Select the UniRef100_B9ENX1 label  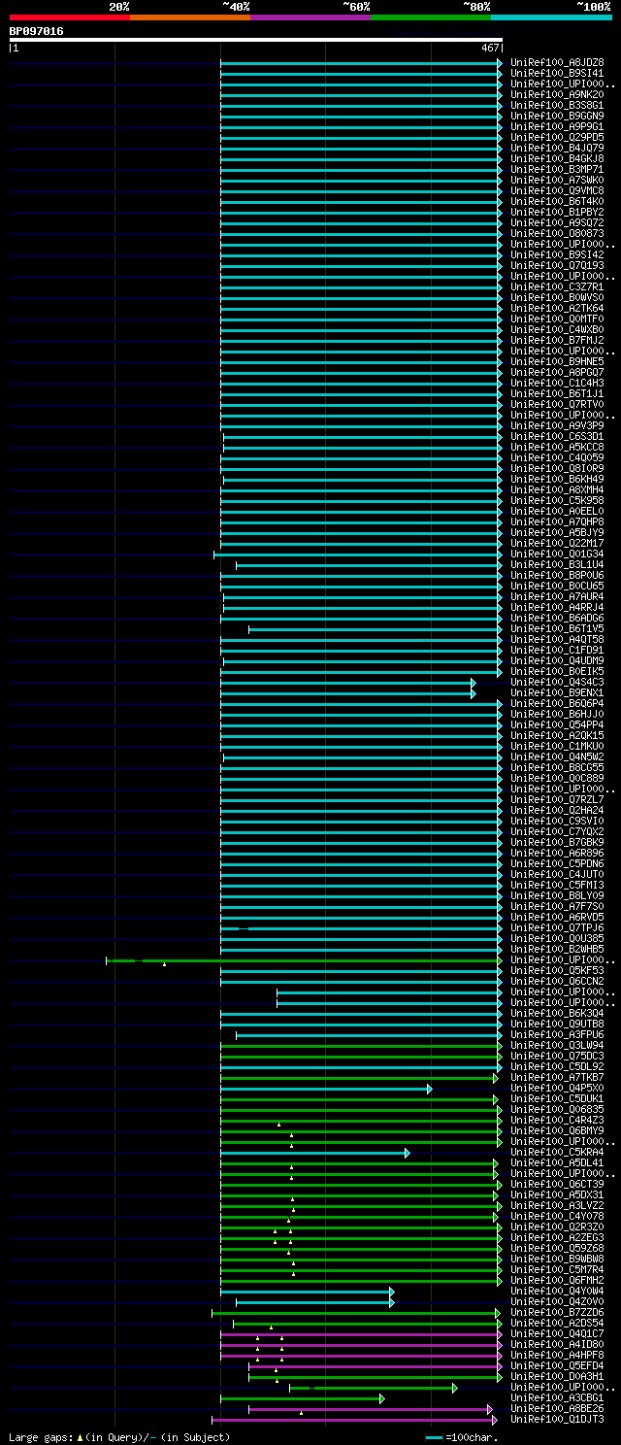[557, 692]
